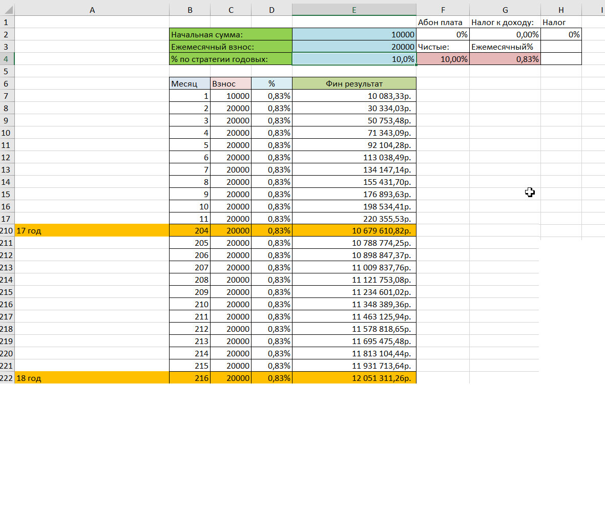The image size is (605, 512).
Task: Click the 11 348 389,36р. result cell
Action: click(x=354, y=304)
